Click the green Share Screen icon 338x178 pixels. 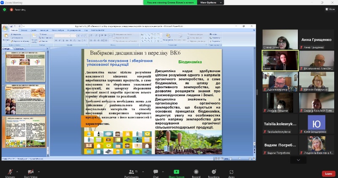point(176,172)
